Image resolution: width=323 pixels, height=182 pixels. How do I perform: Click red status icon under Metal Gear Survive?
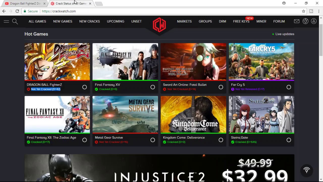[x=96, y=142]
